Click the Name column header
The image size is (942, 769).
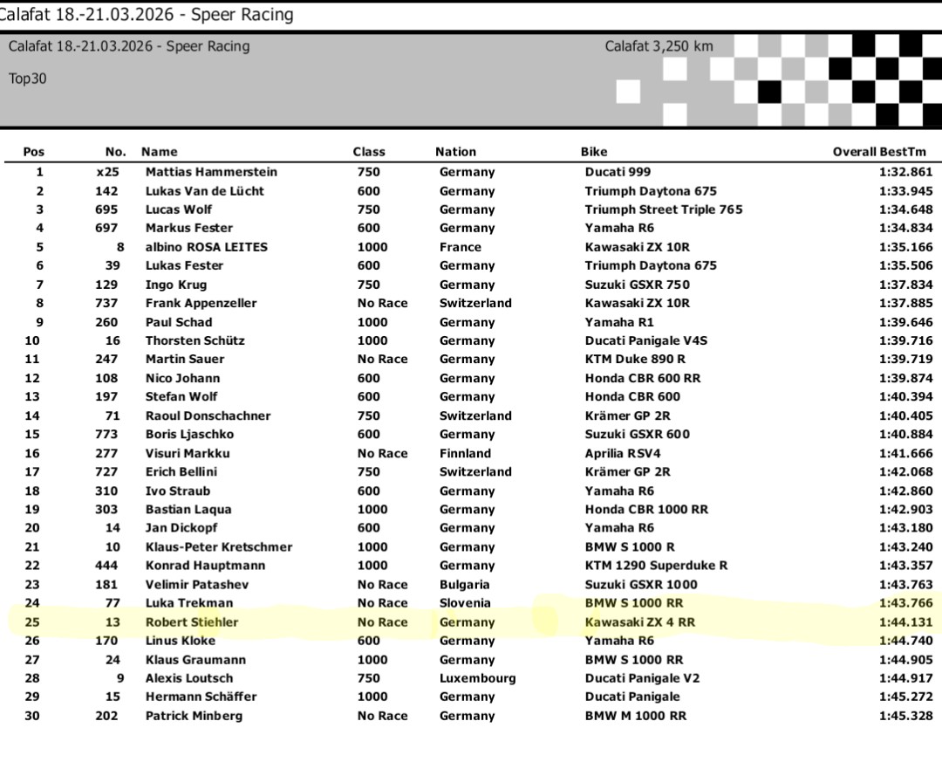tap(159, 152)
